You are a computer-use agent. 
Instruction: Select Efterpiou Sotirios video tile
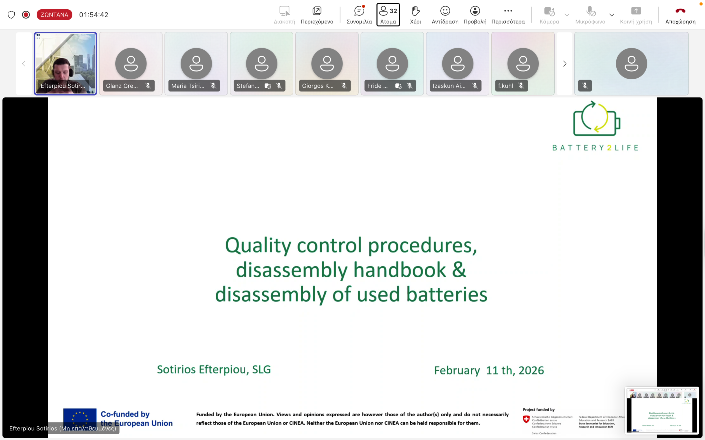(x=66, y=63)
